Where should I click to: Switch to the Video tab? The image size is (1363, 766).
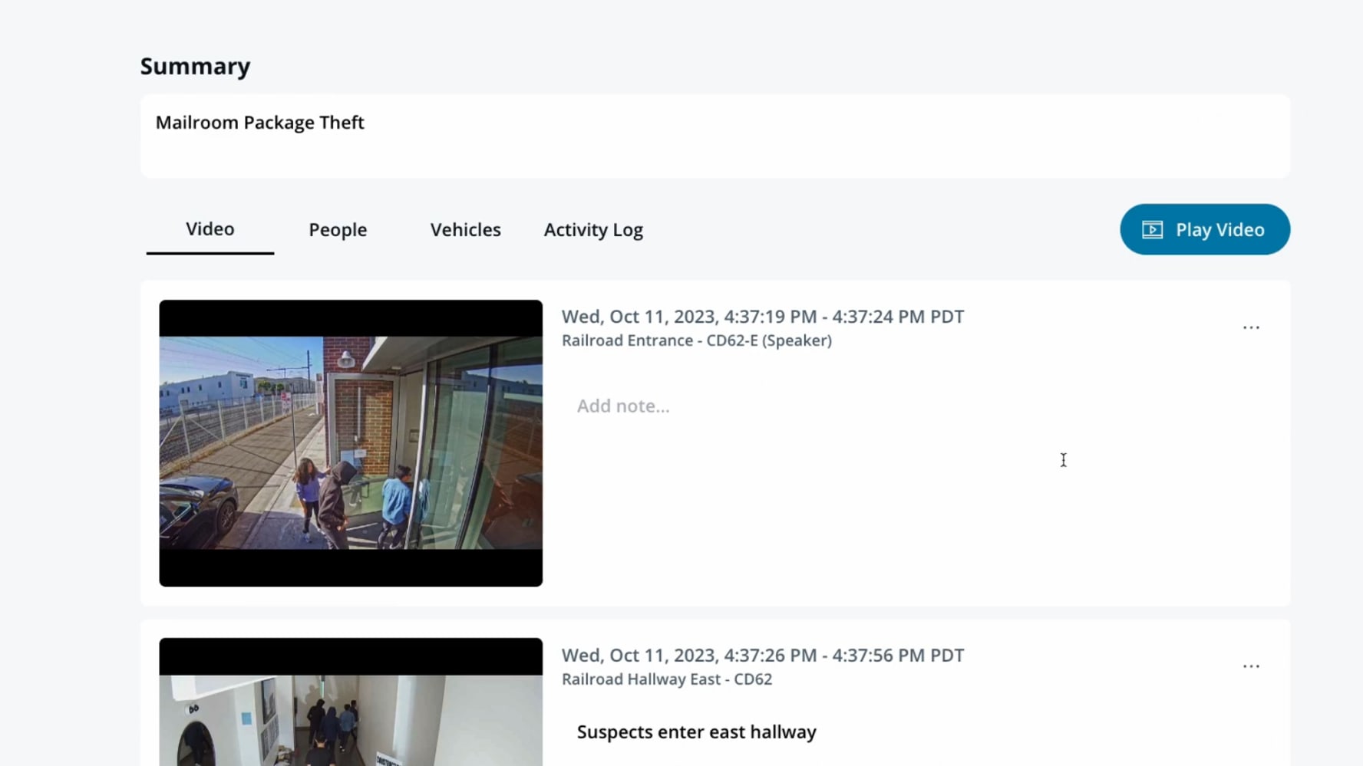[x=210, y=229]
